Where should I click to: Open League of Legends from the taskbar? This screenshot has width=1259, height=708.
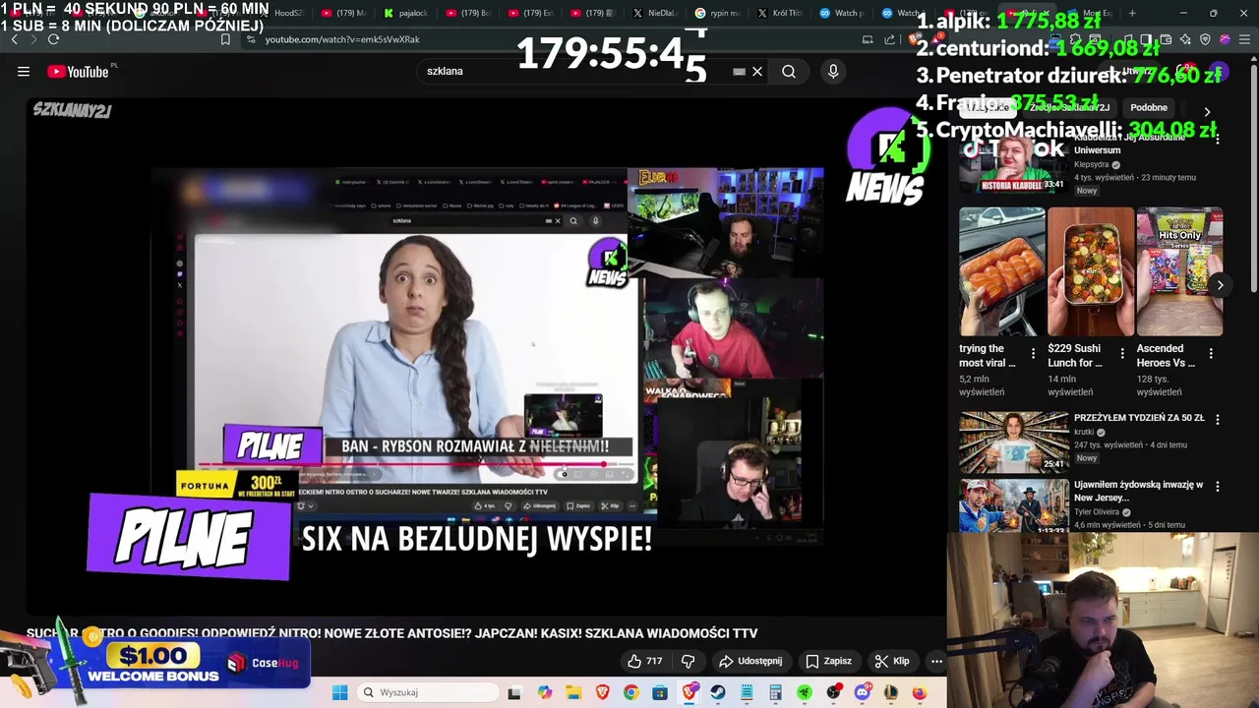[x=891, y=692]
